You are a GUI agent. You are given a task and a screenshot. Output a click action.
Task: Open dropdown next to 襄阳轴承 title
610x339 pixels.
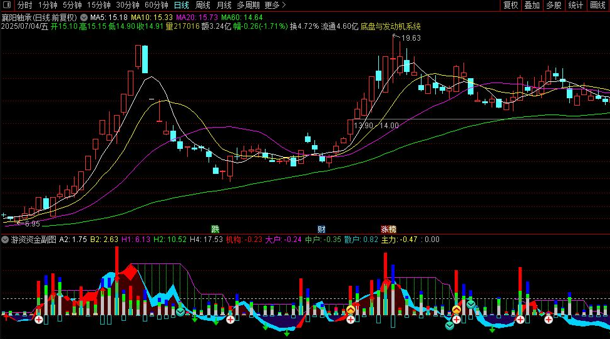pos(84,18)
